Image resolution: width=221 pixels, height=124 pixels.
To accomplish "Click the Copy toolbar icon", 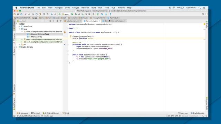I will tap(37, 14).
